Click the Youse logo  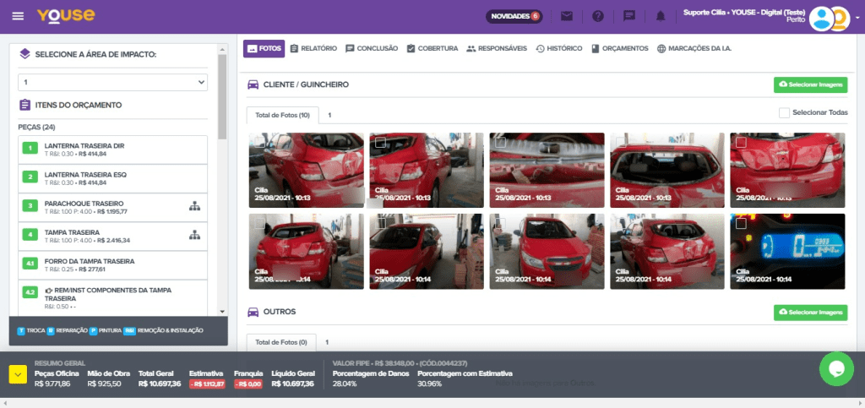(66, 15)
